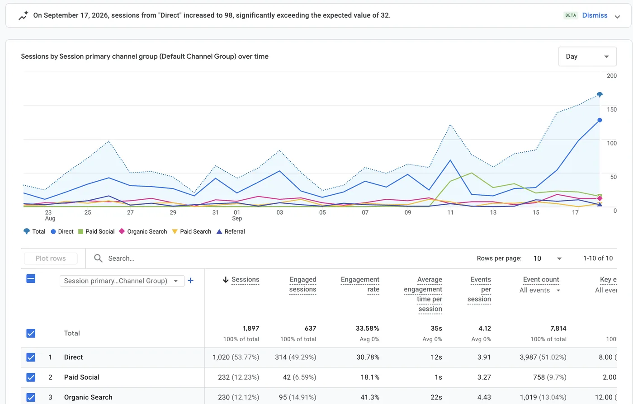Screen dimensions: 633x404
Task: Click the 1-10 of 10 pagination text
Action: (x=598, y=258)
